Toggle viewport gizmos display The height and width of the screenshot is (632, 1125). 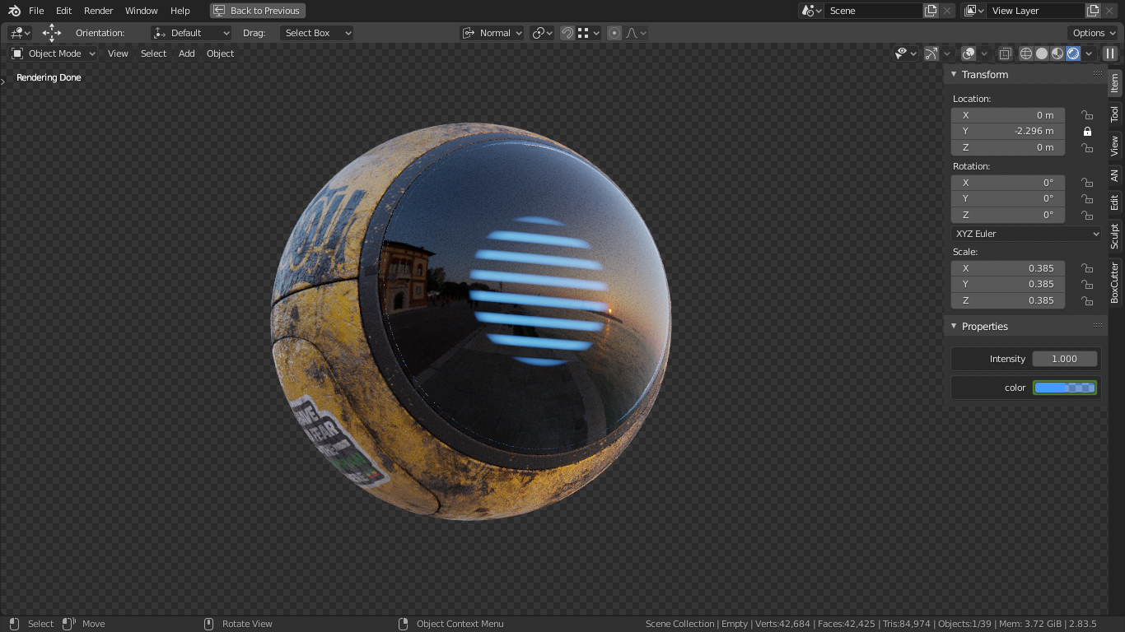pyautogui.click(x=931, y=53)
